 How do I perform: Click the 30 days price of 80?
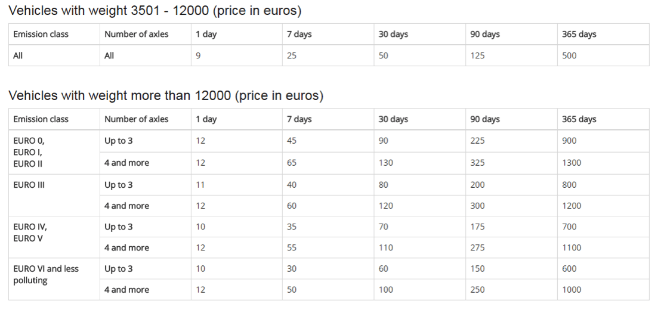(384, 185)
